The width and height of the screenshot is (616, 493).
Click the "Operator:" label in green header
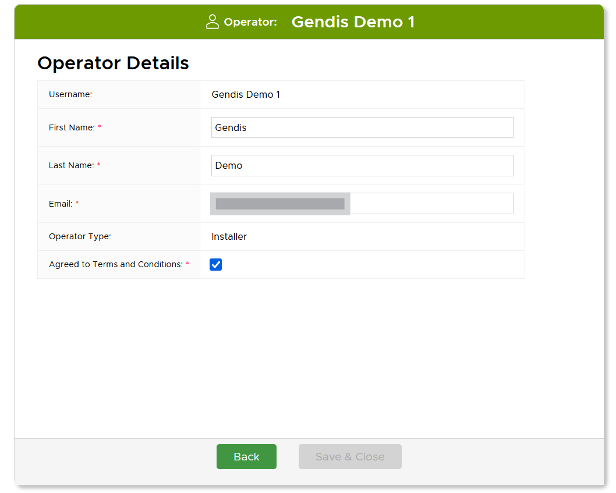point(250,22)
